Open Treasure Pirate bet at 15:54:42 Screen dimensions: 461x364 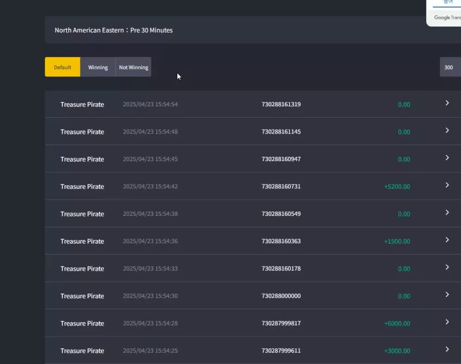(253, 186)
